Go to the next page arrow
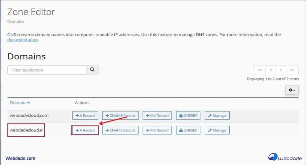 pyautogui.click(x=281, y=70)
